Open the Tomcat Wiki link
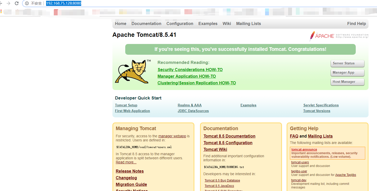Viewport: 377px width, 191px height. click(215, 149)
